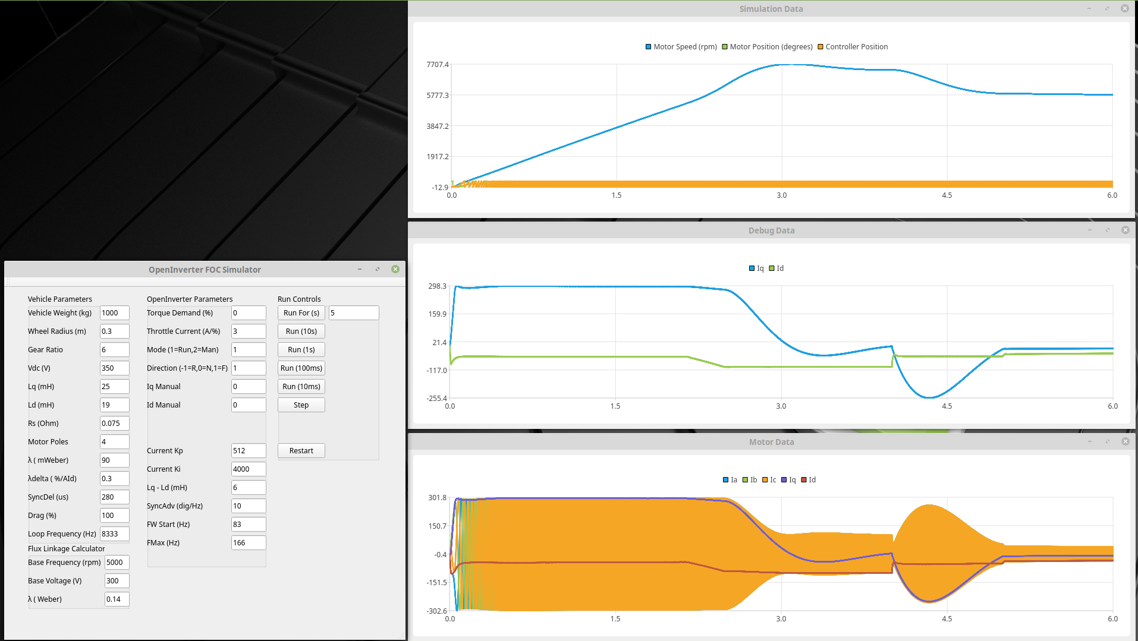This screenshot has width=1138, height=641.
Task: Maximize the Debug Data window
Action: coord(1107,230)
